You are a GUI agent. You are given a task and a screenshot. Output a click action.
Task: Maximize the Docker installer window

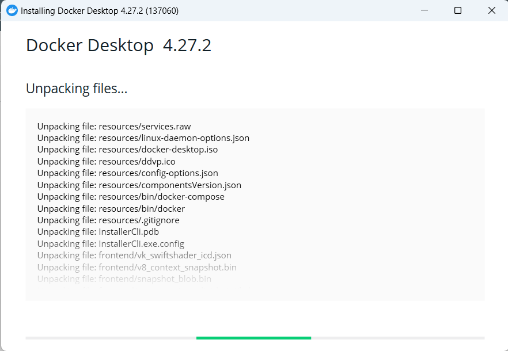pos(458,10)
